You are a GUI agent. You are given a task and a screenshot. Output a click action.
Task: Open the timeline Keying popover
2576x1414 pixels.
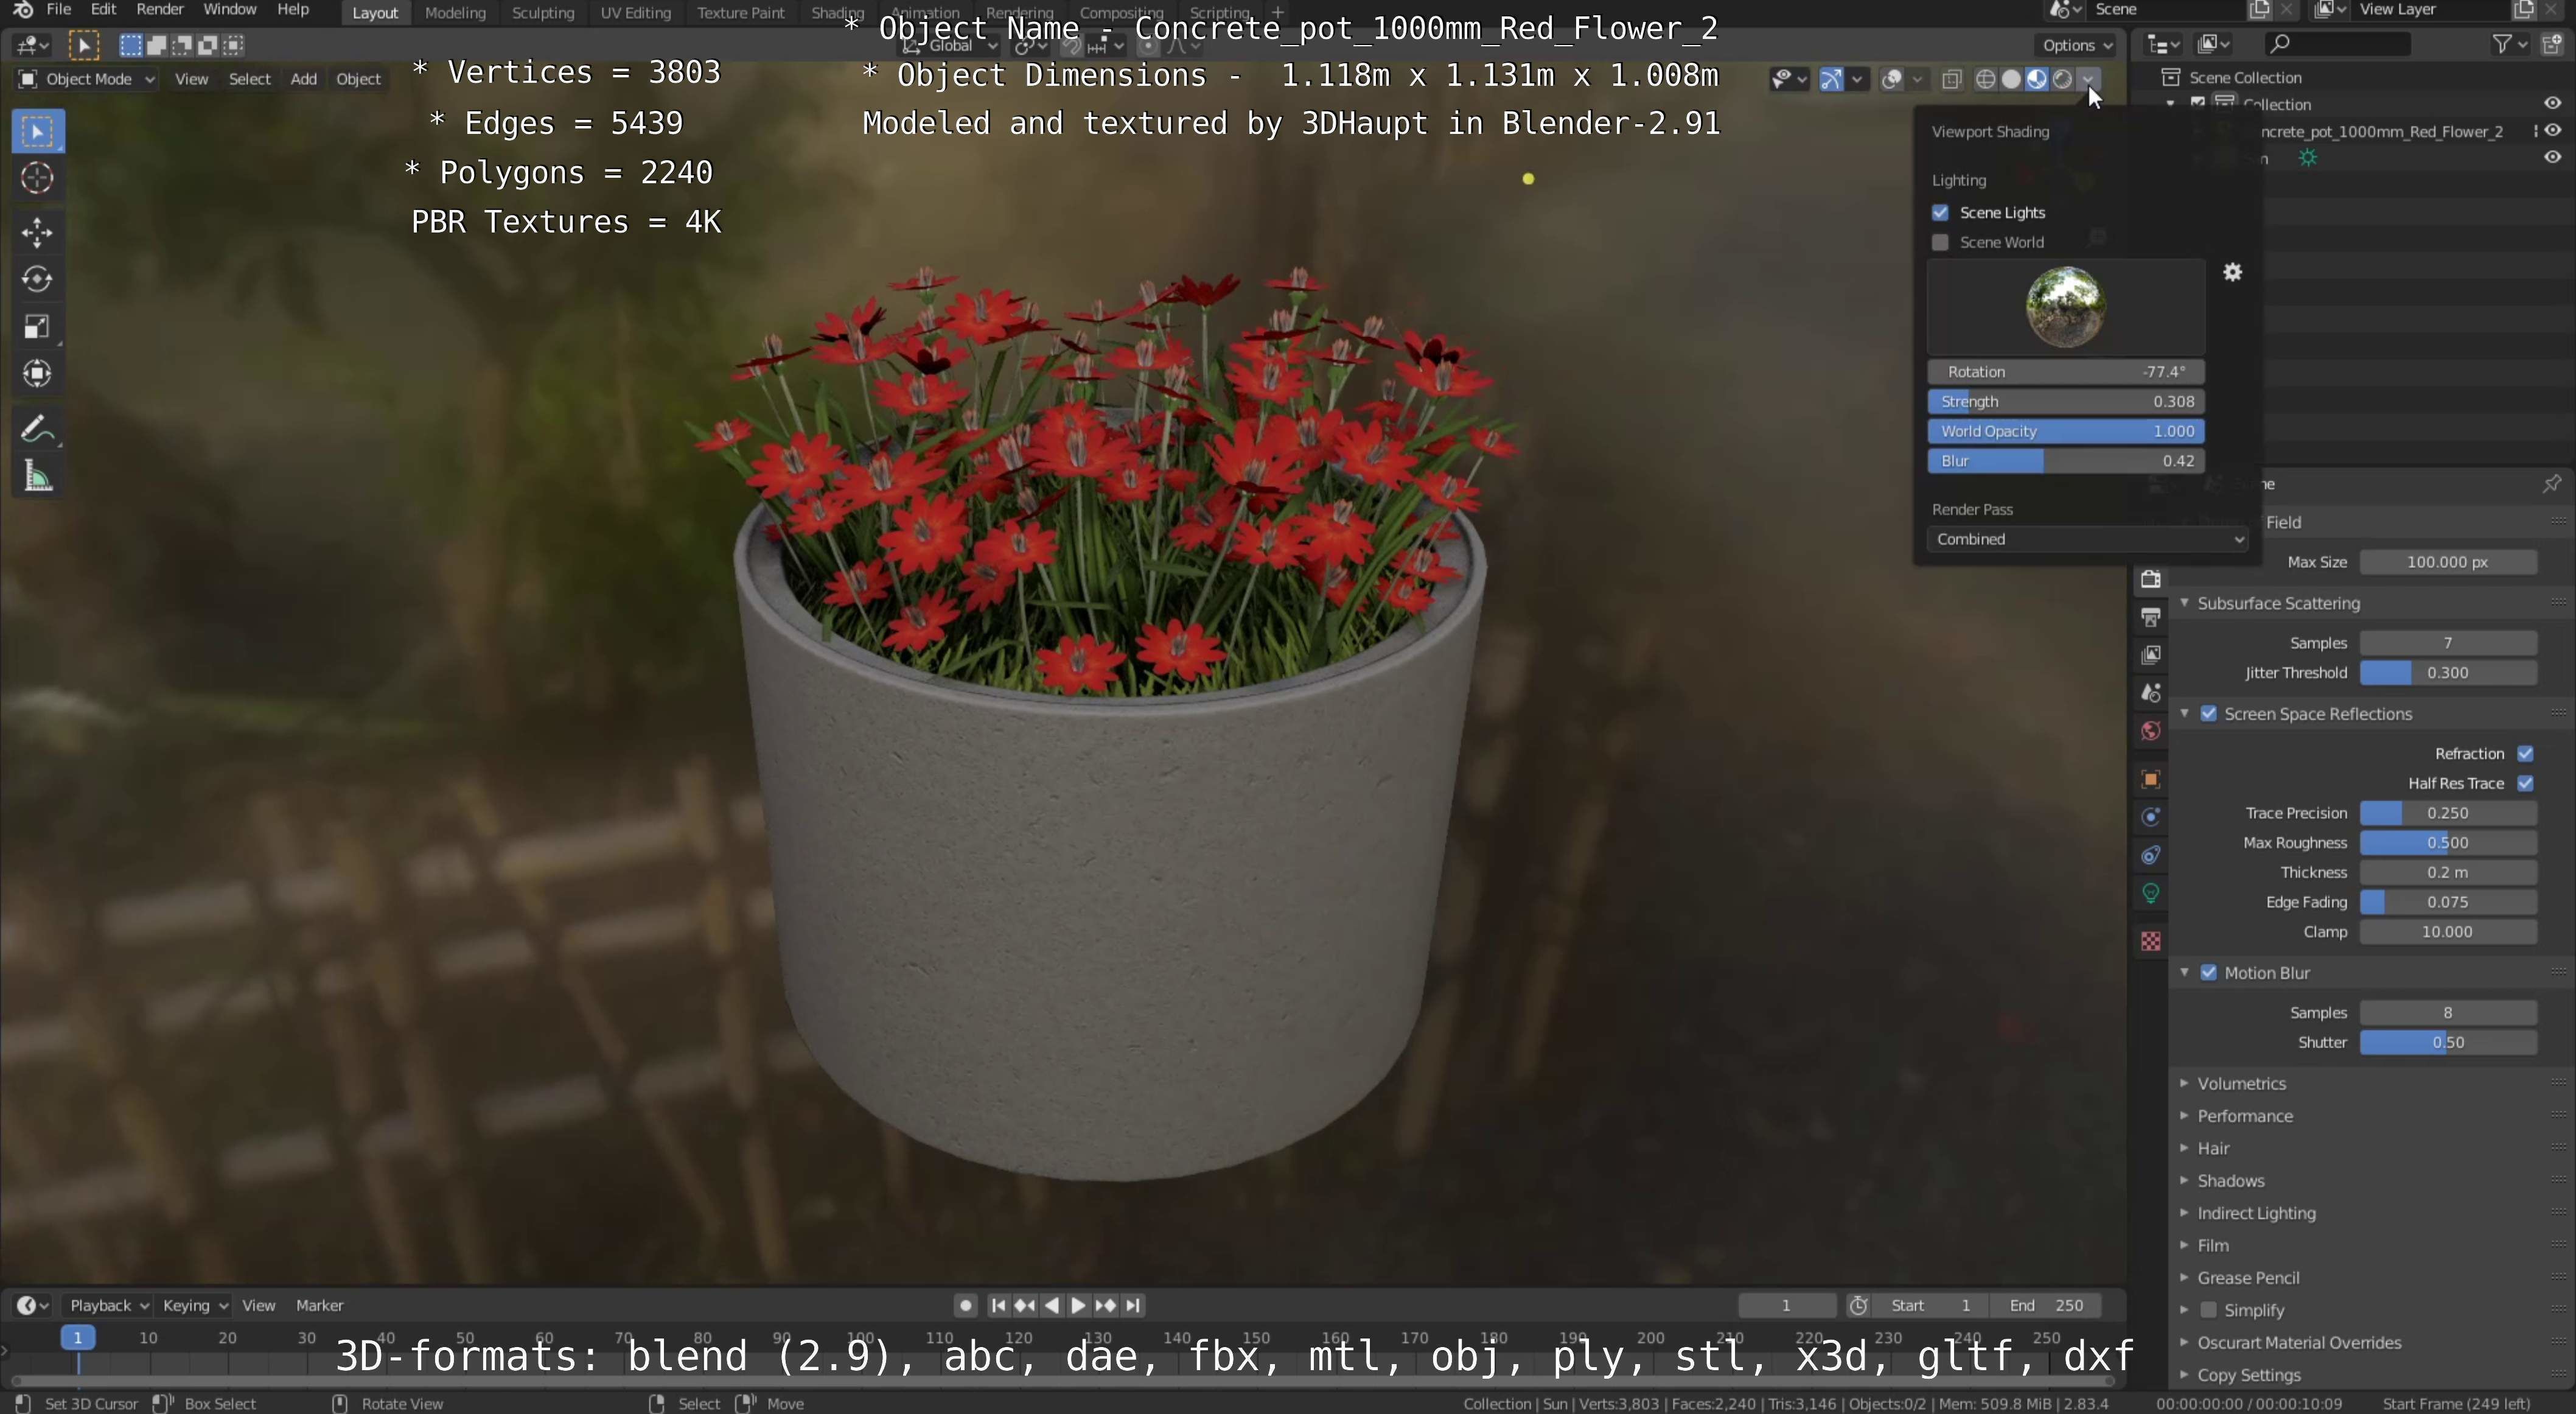click(x=195, y=1306)
